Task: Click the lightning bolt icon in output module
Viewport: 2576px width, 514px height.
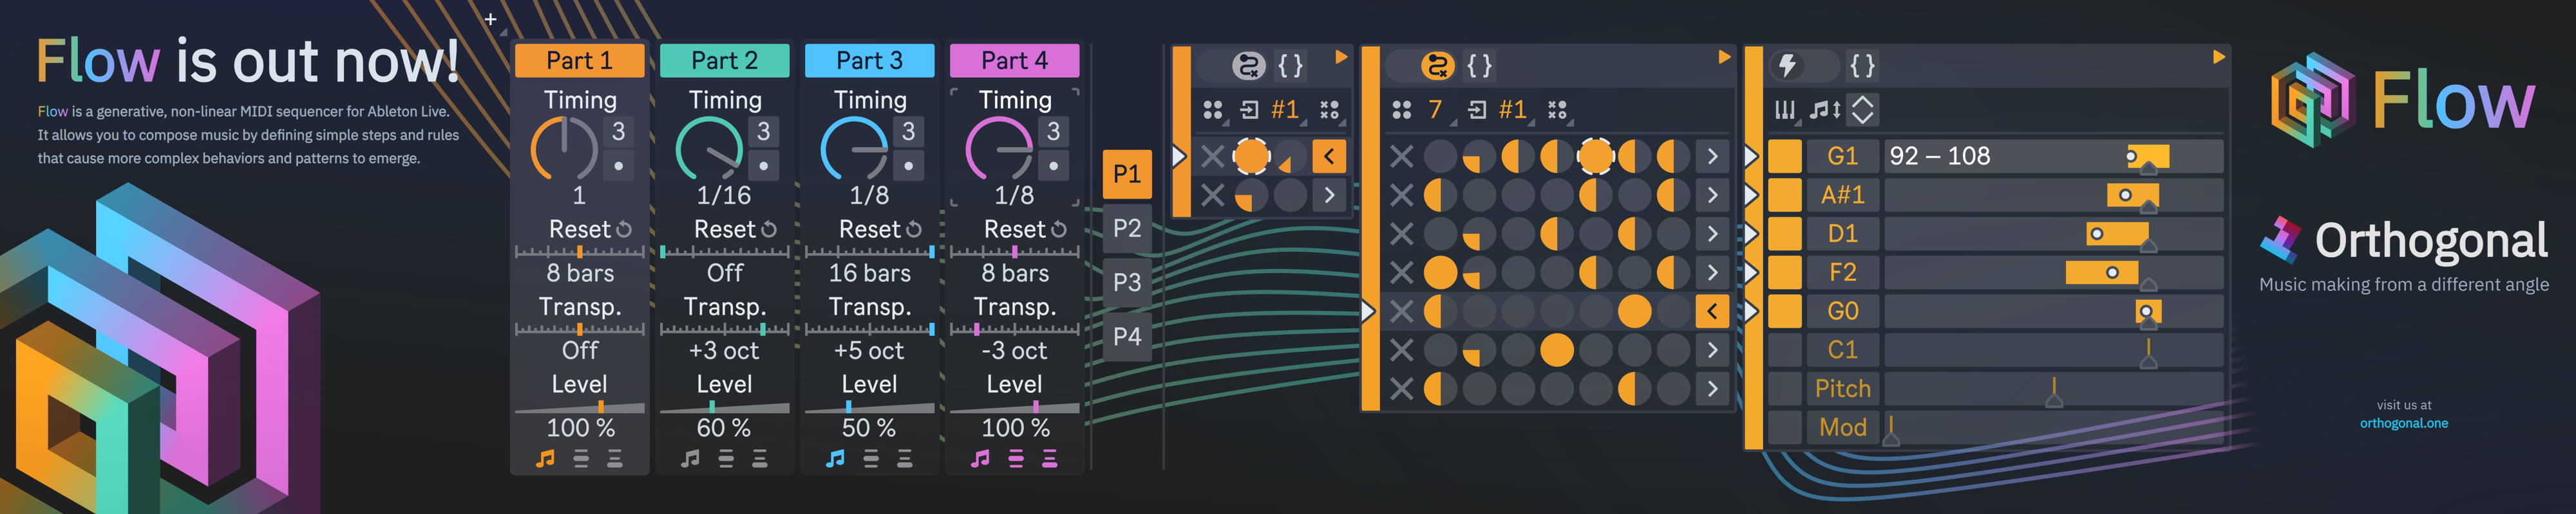Action: (x=1787, y=66)
